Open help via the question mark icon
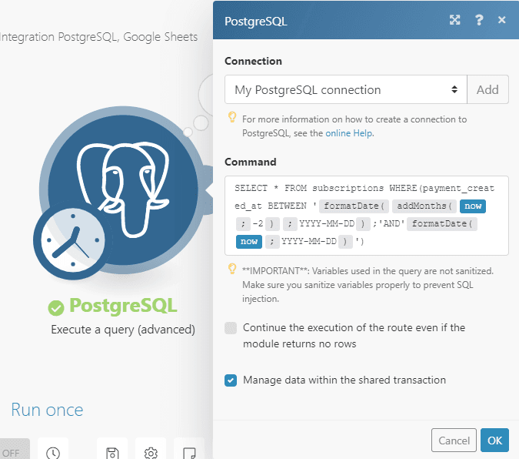 (x=478, y=21)
